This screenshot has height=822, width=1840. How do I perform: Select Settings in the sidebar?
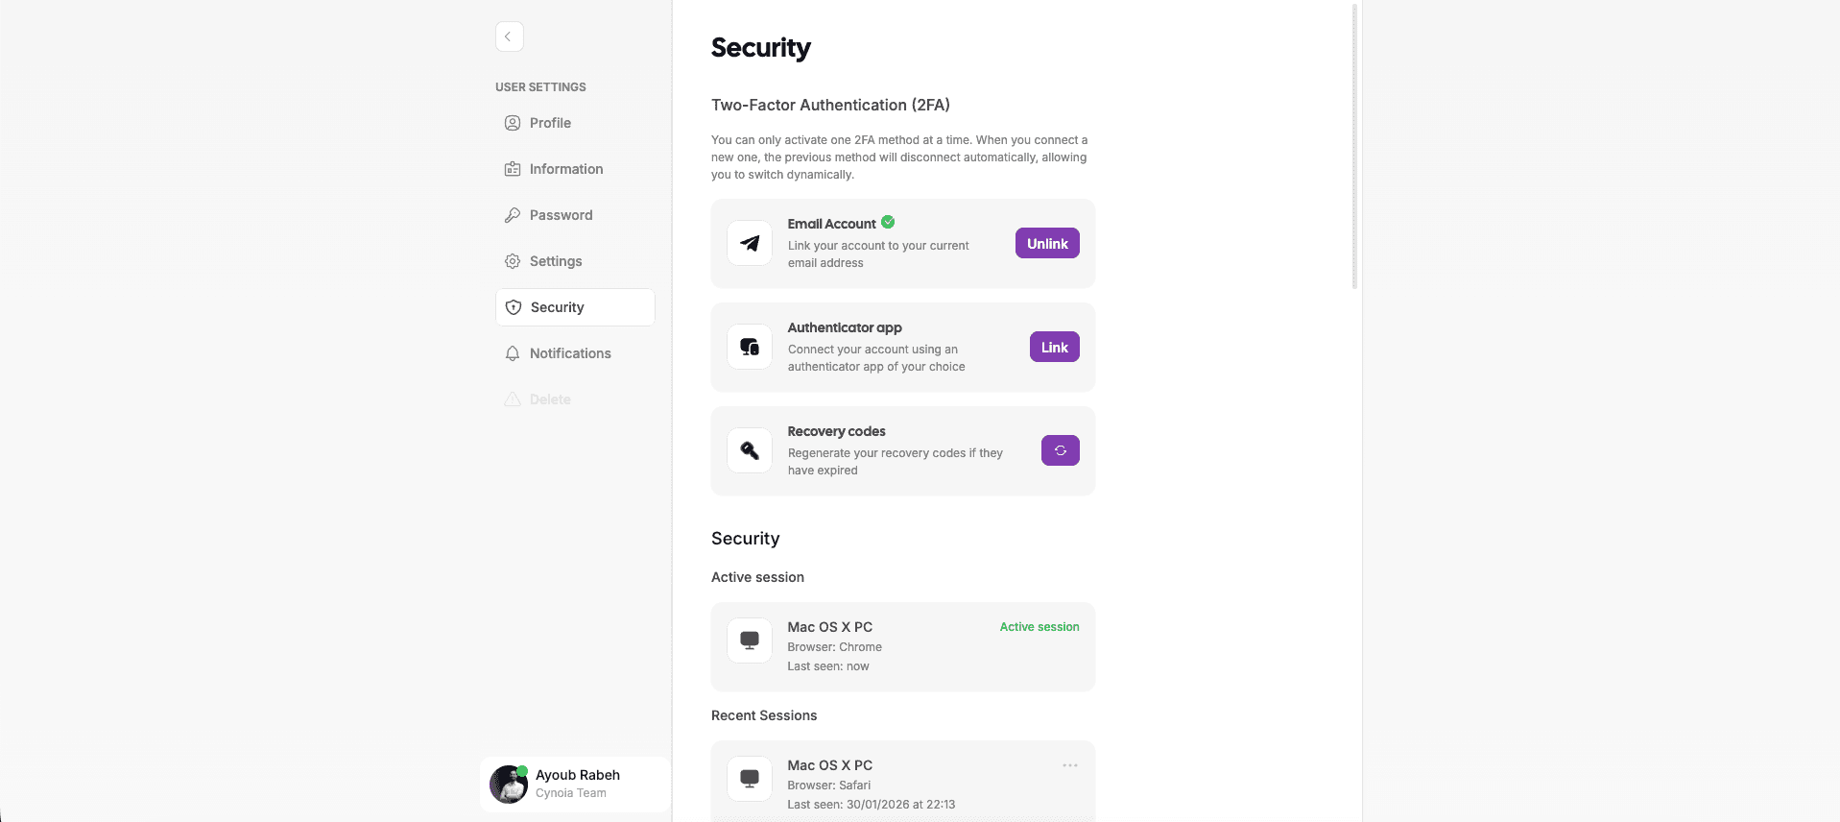[555, 261]
